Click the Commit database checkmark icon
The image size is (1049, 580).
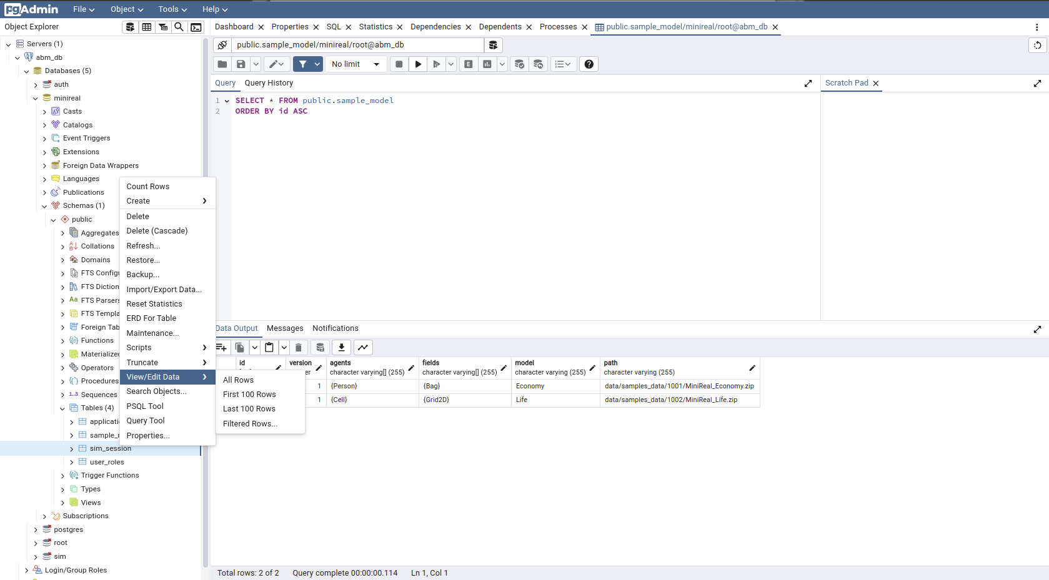pyautogui.click(x=519, y=64)
